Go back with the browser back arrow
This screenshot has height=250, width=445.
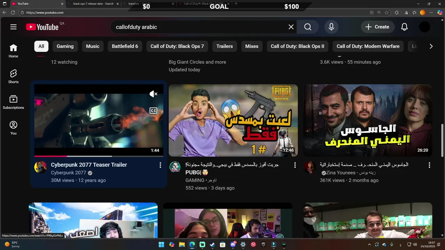click(x=5, y=12)
